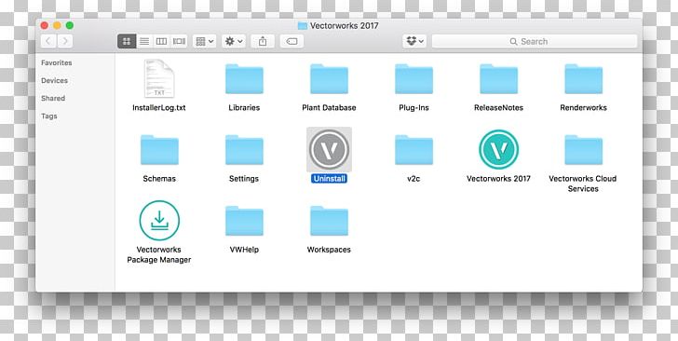Select the Schemas folder
678x341 pixels.
tap(159, 150)
